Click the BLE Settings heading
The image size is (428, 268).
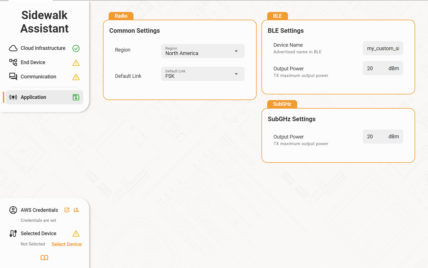[x=285, y=31]
